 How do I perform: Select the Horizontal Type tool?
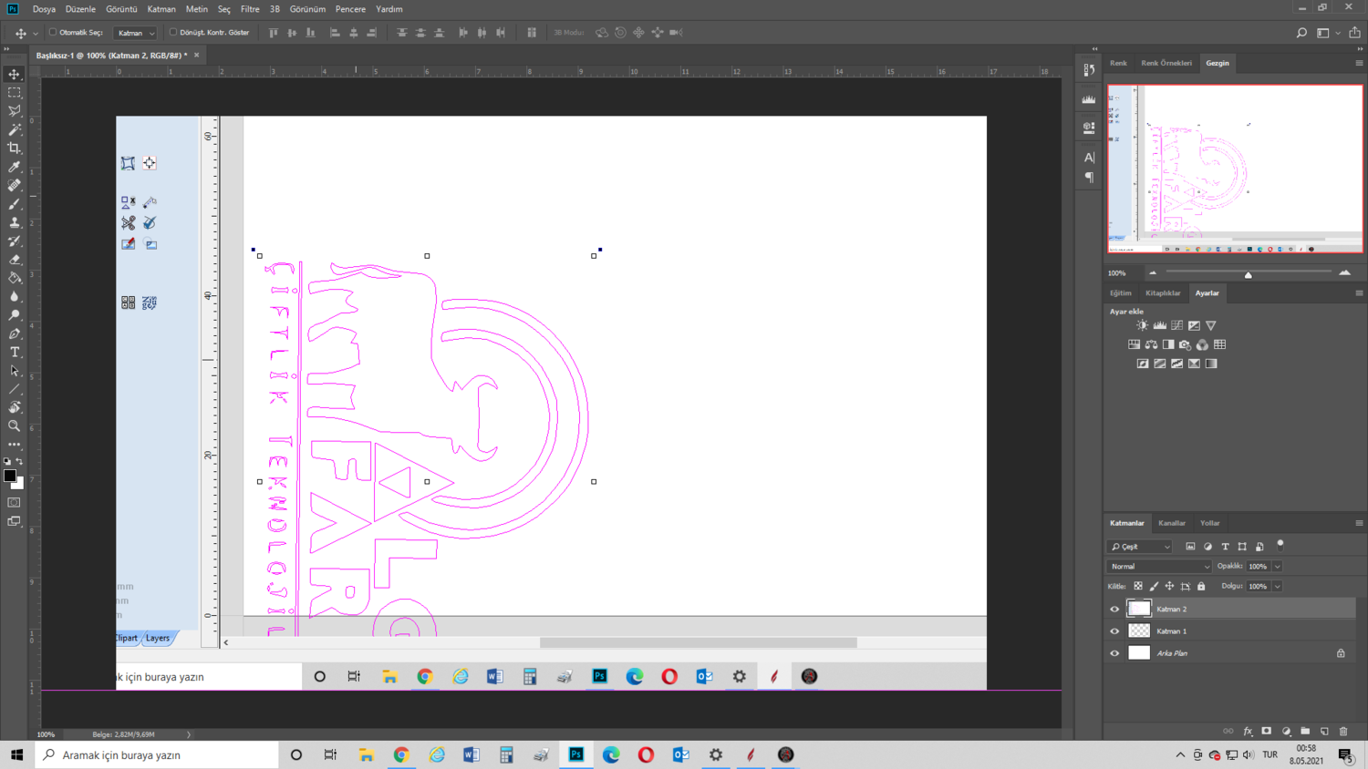coord(15,352)
